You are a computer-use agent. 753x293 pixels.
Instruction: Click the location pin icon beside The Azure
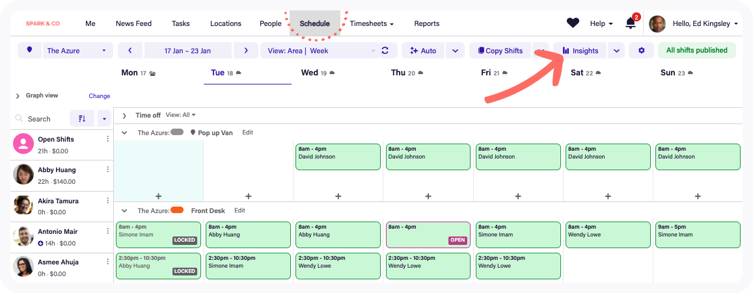(x=30, y=51)
